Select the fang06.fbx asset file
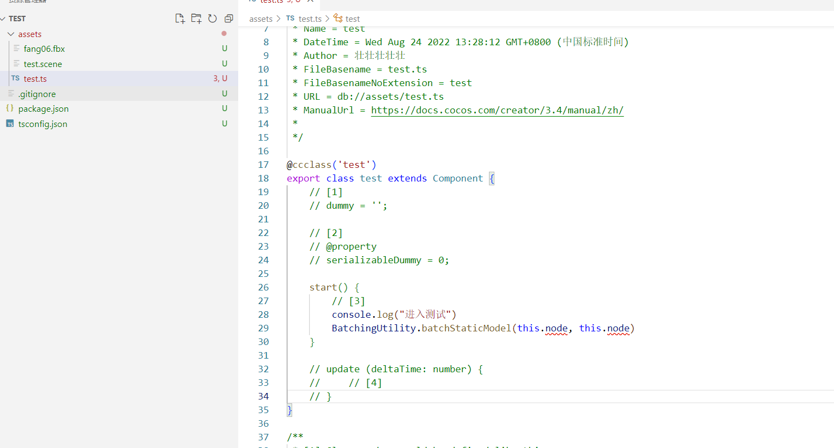This screenshot has width=834, height=448. point(44,49)
